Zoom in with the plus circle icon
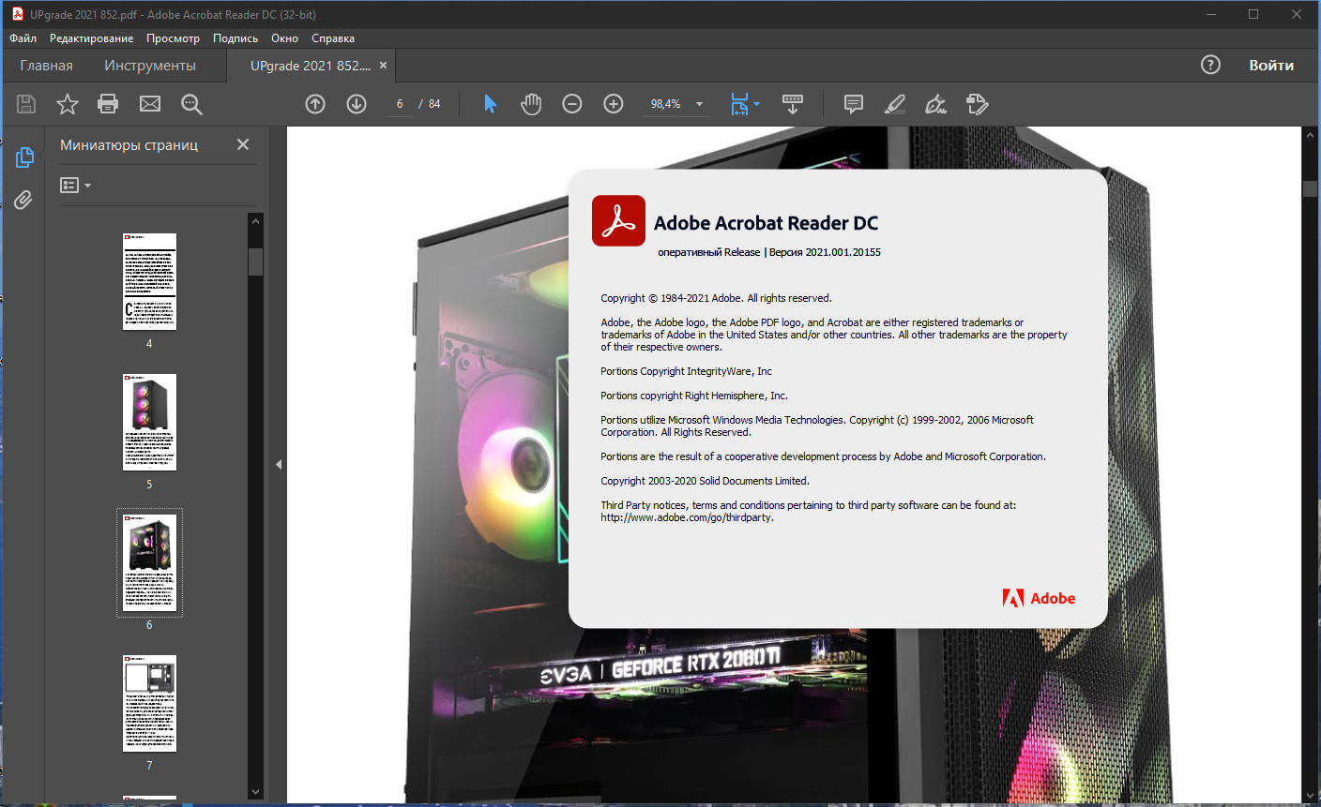Image resolution: width=1321 pixels, height=807 pixels. coord(614,104)
